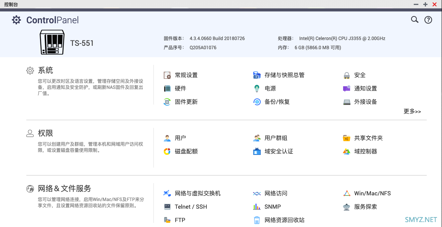Open the 共享文件夹 folder icon
This screenshot has width=442, height=227.
point(347,138)
